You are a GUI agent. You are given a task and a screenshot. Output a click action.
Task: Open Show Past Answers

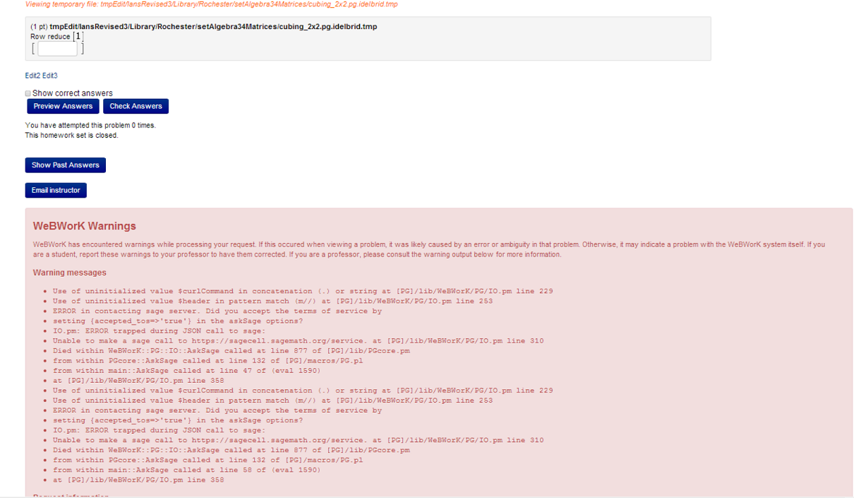[65, 165]
